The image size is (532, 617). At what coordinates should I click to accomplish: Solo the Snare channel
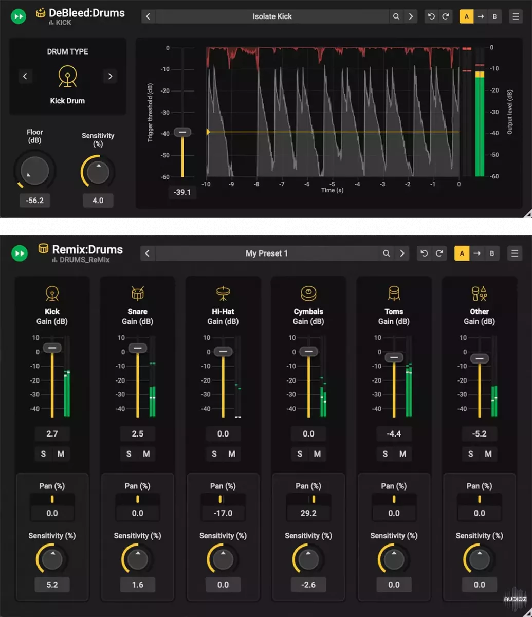pos(129,454)
